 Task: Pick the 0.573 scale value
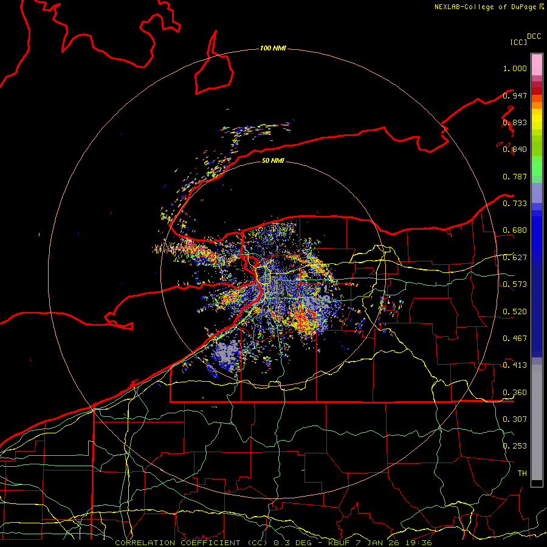pyautogui.click(x=515, y=284)
